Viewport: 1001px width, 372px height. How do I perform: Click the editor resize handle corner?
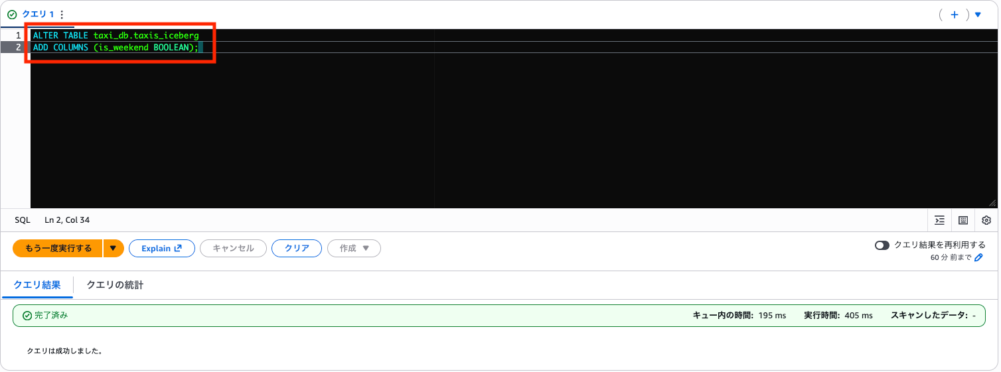[x=992, y=203]
